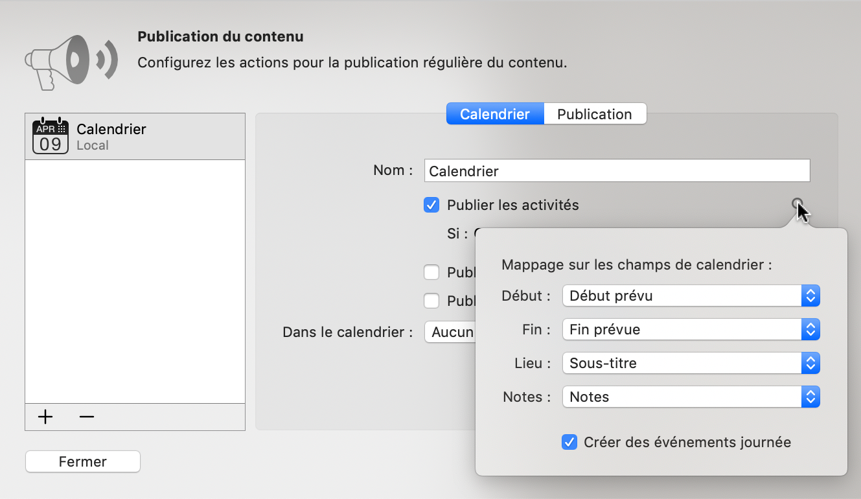Enable the first unchecked publish option

click(x=431, y=272)
